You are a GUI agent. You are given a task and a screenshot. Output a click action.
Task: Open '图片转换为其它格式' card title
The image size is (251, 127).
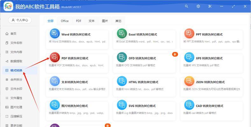click(75, 106)
